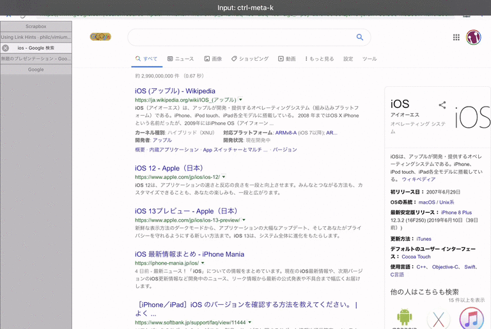Open iOS 最新情報まとめ - iPhone Mania
This screenshot has height=329, width=491.
point(189,254)
